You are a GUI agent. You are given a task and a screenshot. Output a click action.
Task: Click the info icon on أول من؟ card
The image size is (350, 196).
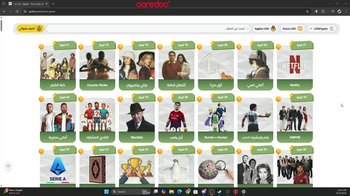tap(199, 47)
